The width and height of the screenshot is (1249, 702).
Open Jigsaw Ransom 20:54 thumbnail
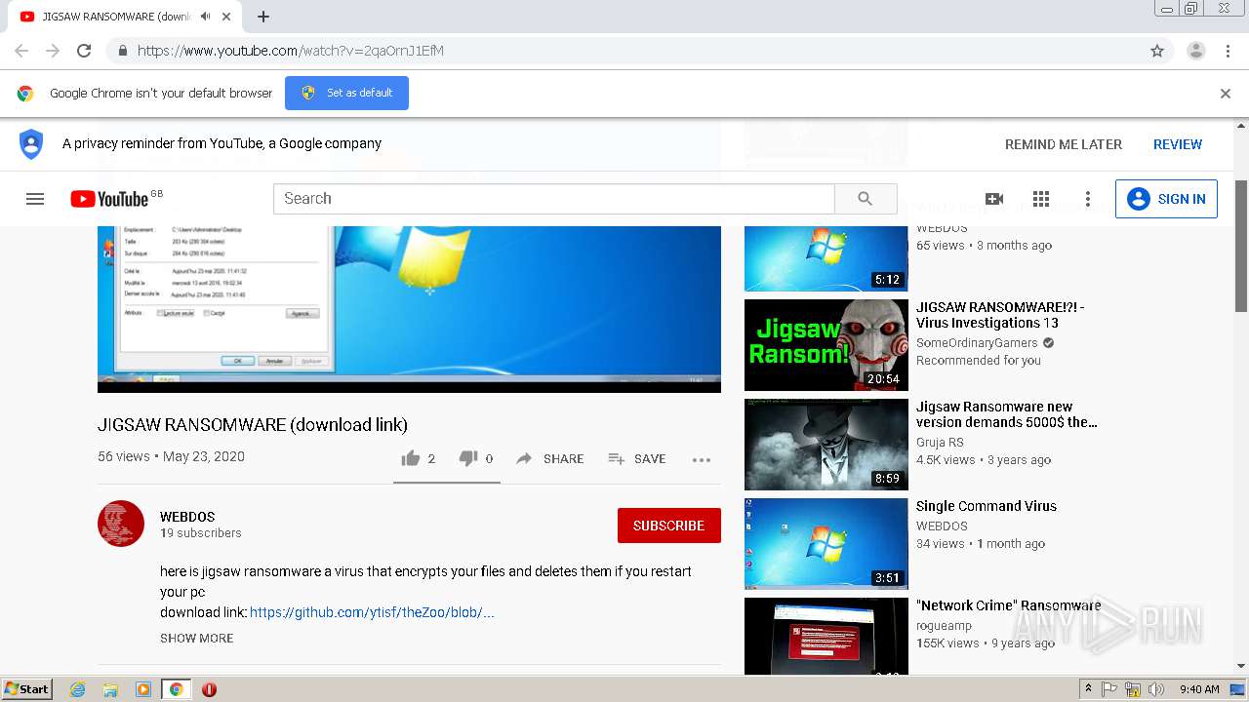(826, 345)
